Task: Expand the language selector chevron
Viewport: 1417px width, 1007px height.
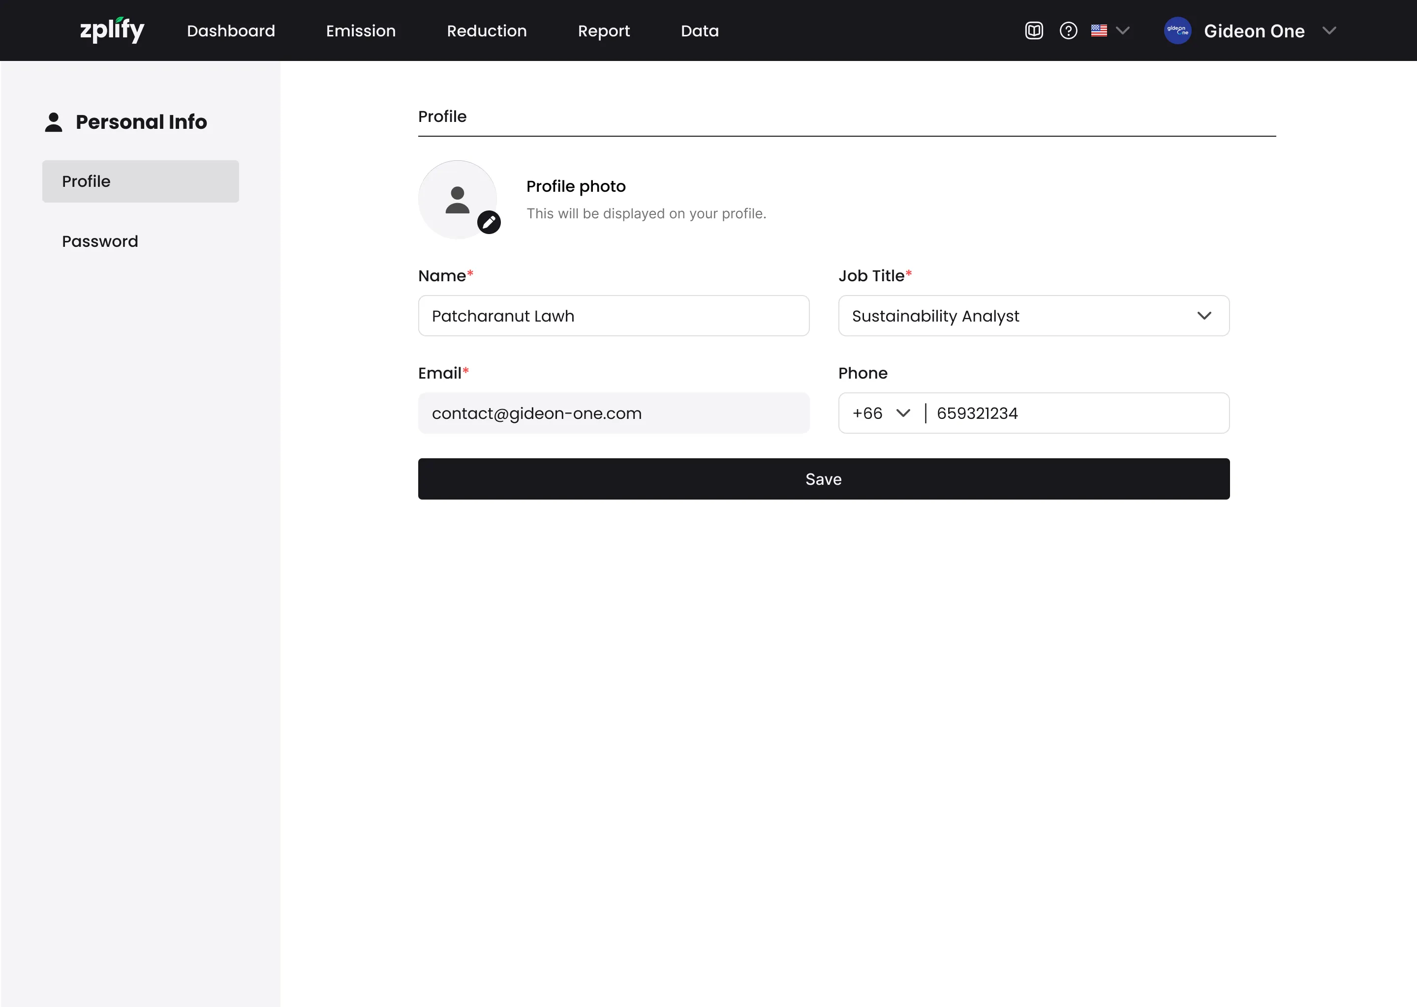Action: point(1122,30)
